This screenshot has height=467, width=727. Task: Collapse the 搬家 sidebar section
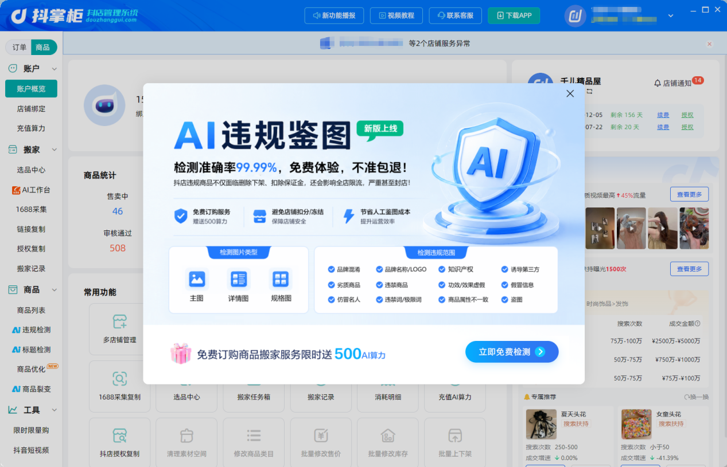click(x=55, y=150)
